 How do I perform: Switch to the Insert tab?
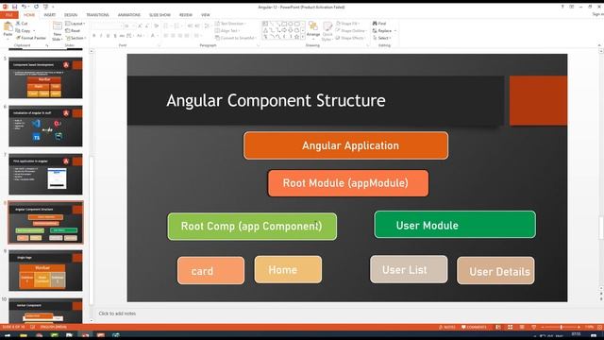[50, 15]
